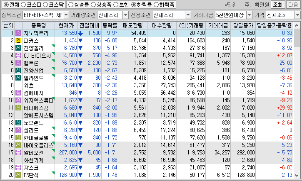Click 썸에이지 volume 316,730
Screen dimensions: 302x181
point(196,93)
